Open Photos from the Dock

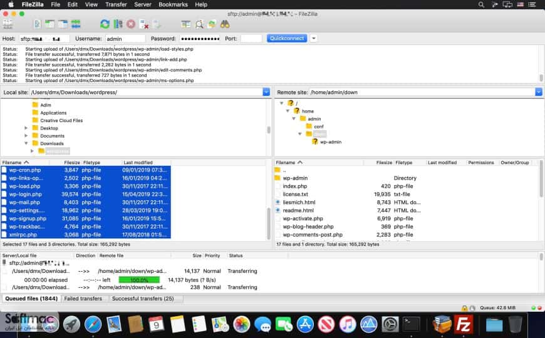click(242, 324)
